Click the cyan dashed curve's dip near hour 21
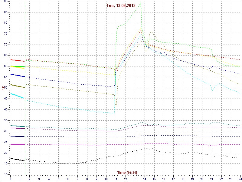242x182 pixels. (213, 91)
